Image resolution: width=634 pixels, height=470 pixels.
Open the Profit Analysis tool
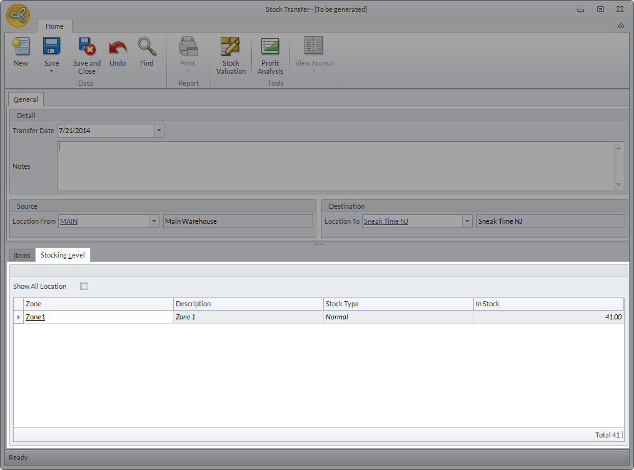point(270,47)
